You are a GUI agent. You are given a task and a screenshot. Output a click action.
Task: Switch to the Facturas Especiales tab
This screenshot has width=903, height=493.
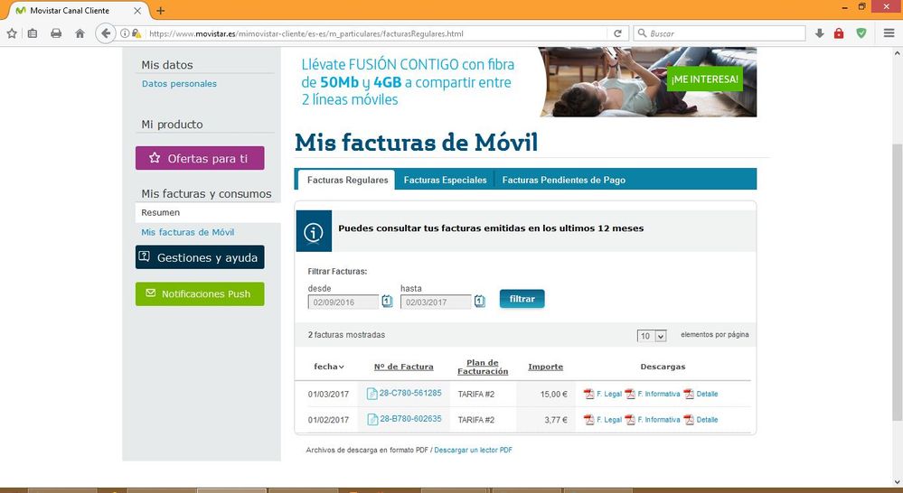click(445, 180)
